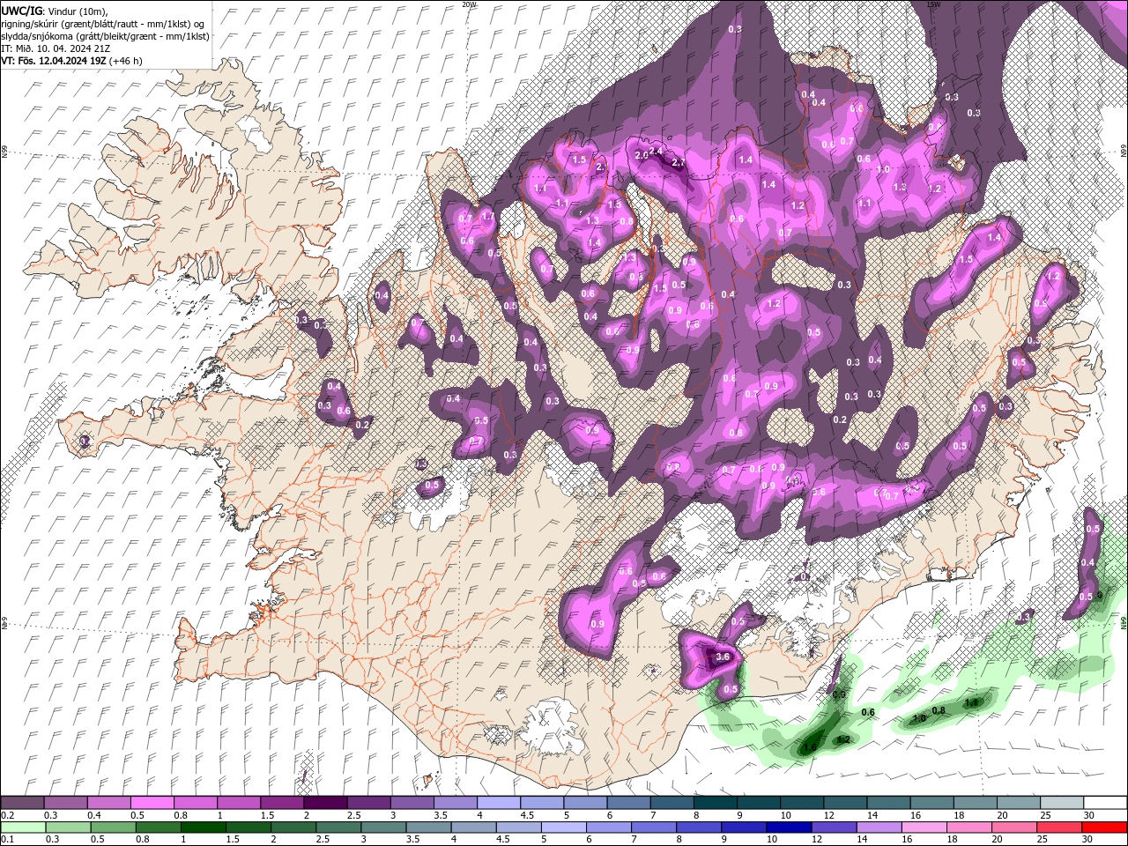Click the white swatch ending the top legend row

tap(1105, 803)
